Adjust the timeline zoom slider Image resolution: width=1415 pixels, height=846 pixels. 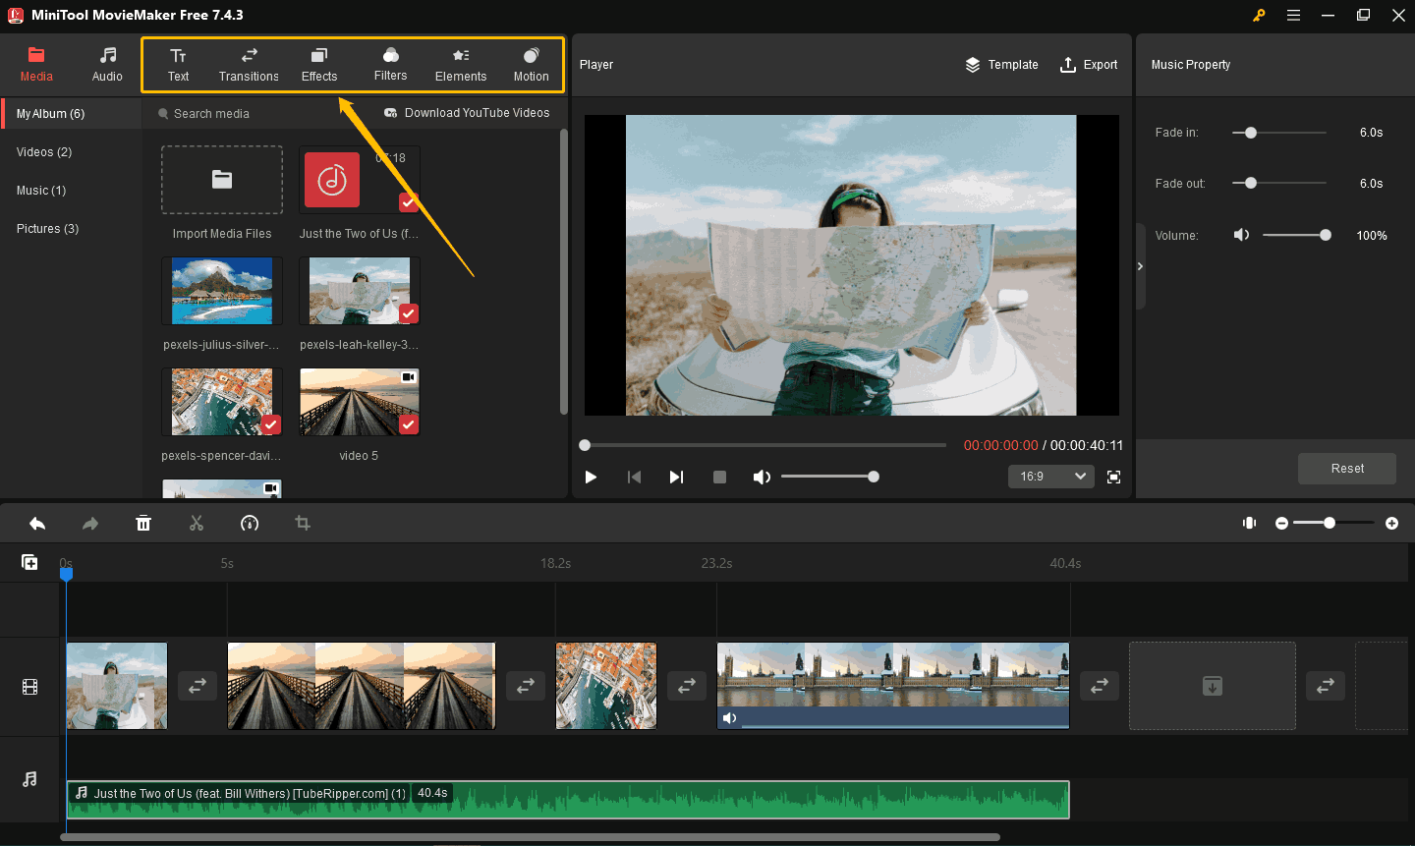pyautogui.click(x=1333, y=524)
